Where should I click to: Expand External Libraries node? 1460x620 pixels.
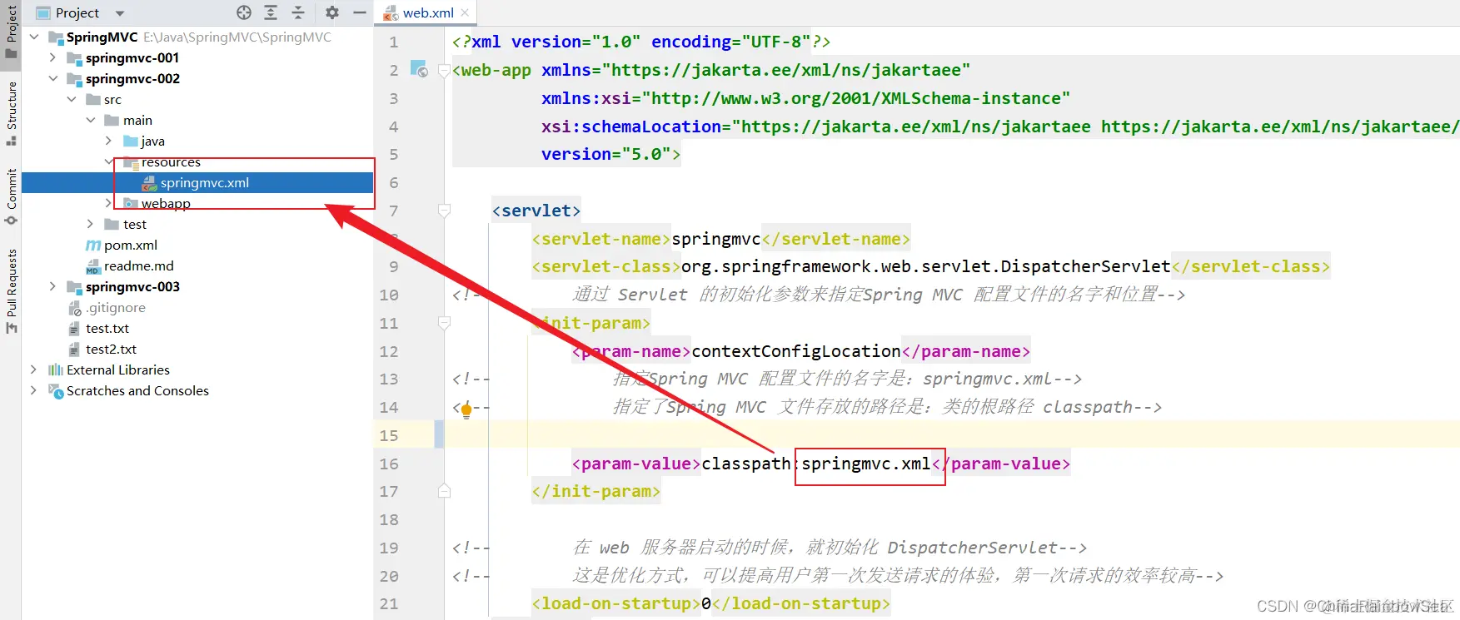coord(34,370)
